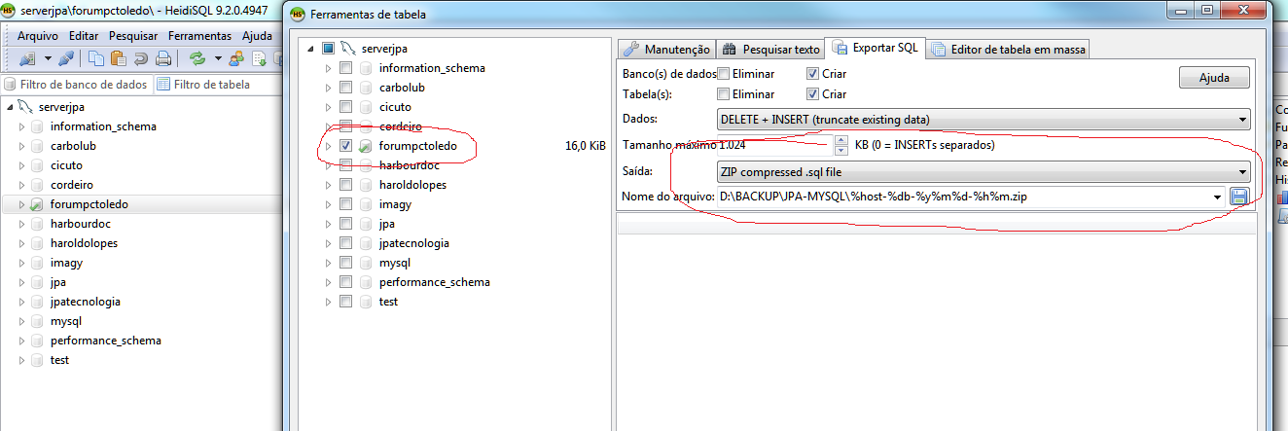
Task: Click the Tamanho máximo value field
Action: [x=775, y=146]
